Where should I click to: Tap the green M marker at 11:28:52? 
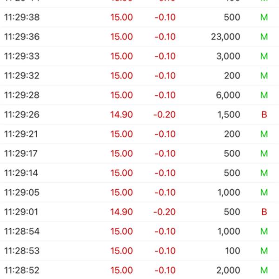[264, 270]
